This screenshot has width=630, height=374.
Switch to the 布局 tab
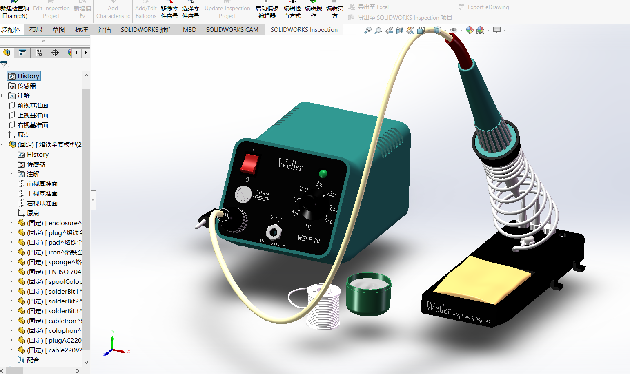(x=36, y=29)
